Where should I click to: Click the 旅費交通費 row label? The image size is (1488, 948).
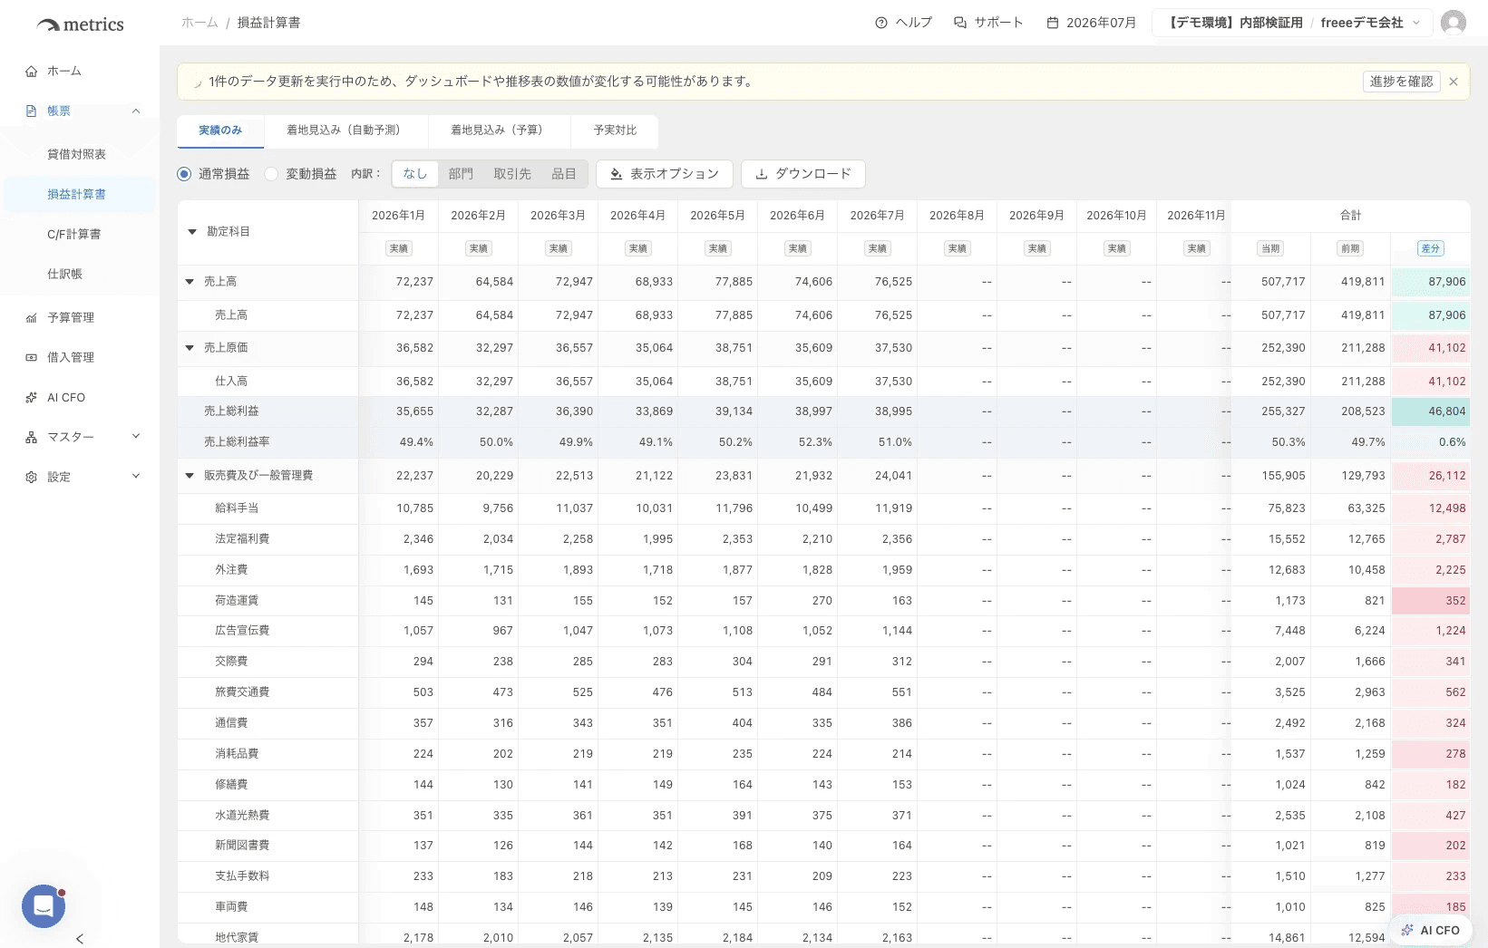tap(242, 692)
